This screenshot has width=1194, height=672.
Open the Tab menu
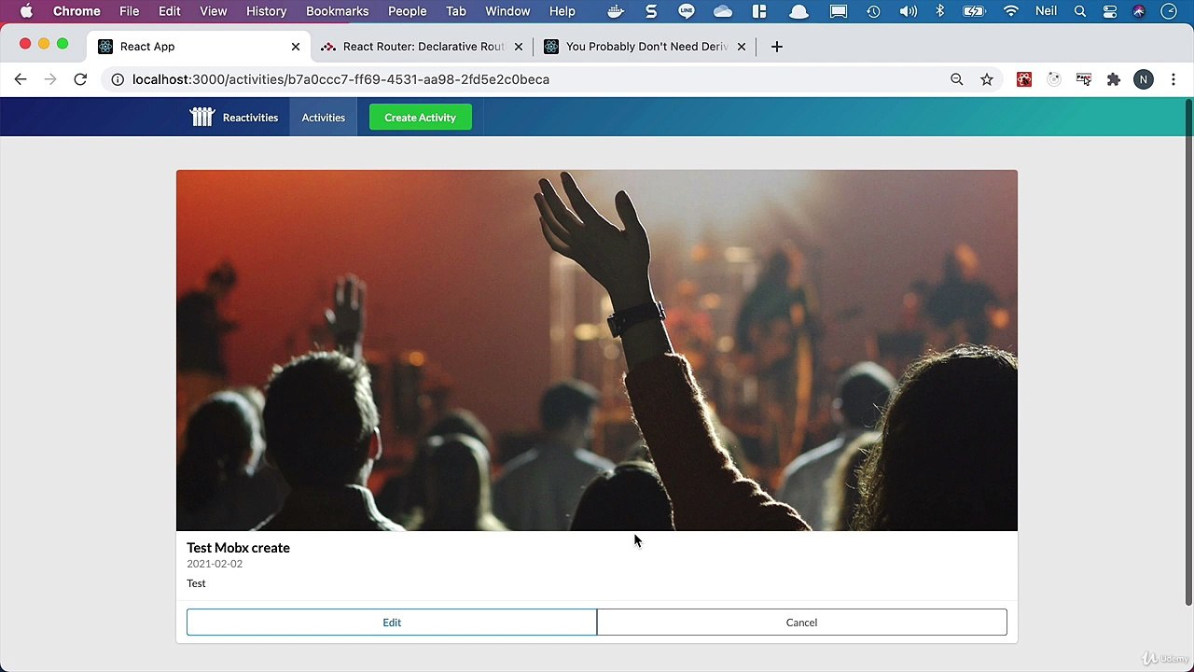(456, 11)
